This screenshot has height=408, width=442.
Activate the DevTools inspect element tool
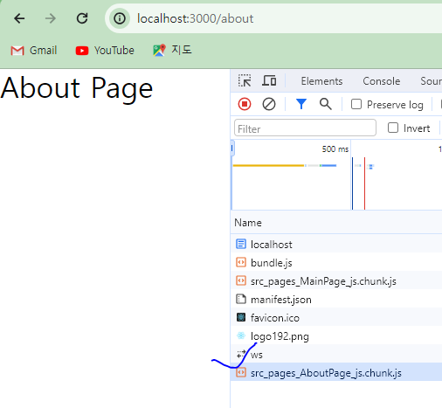[245, 81]
